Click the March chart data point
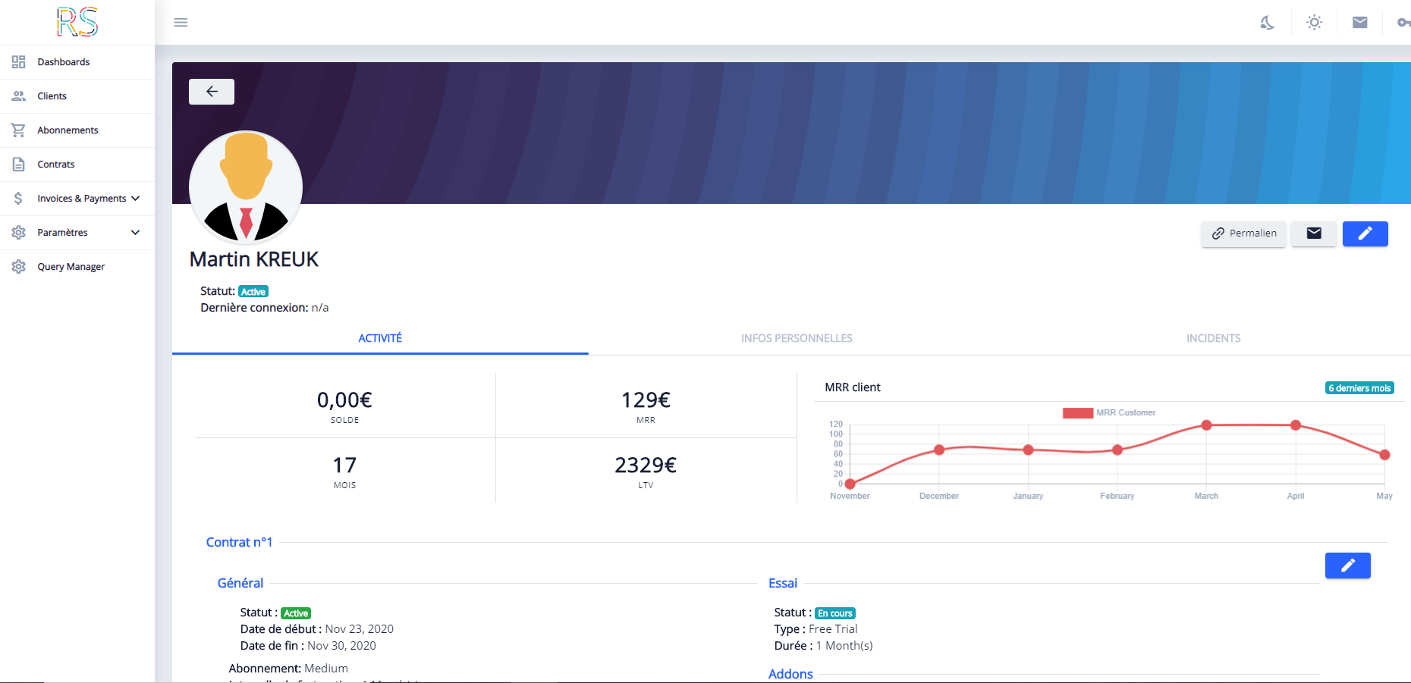The width and height of the screenshot is (1411, 683). 1206,425
